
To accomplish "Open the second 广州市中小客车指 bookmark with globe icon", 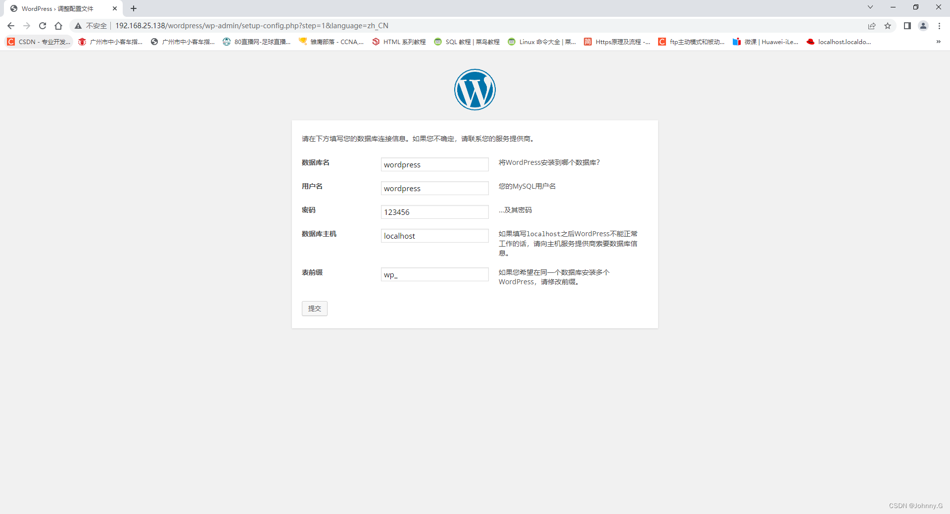I will (183, 42).
